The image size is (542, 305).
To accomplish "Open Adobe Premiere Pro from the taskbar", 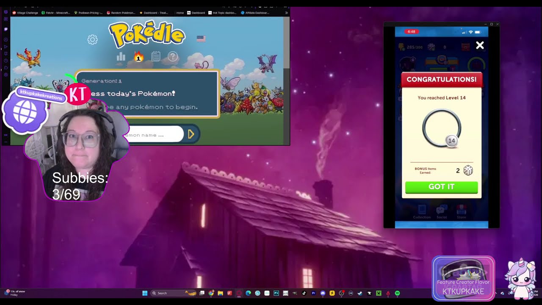I will 313,293.
